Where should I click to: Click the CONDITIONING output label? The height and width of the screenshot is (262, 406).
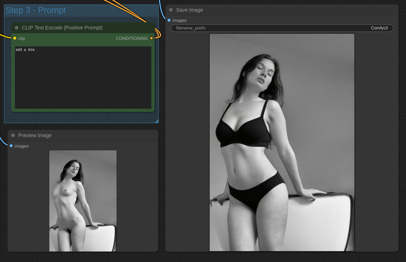pyautogui.click(x=132, y=38)
